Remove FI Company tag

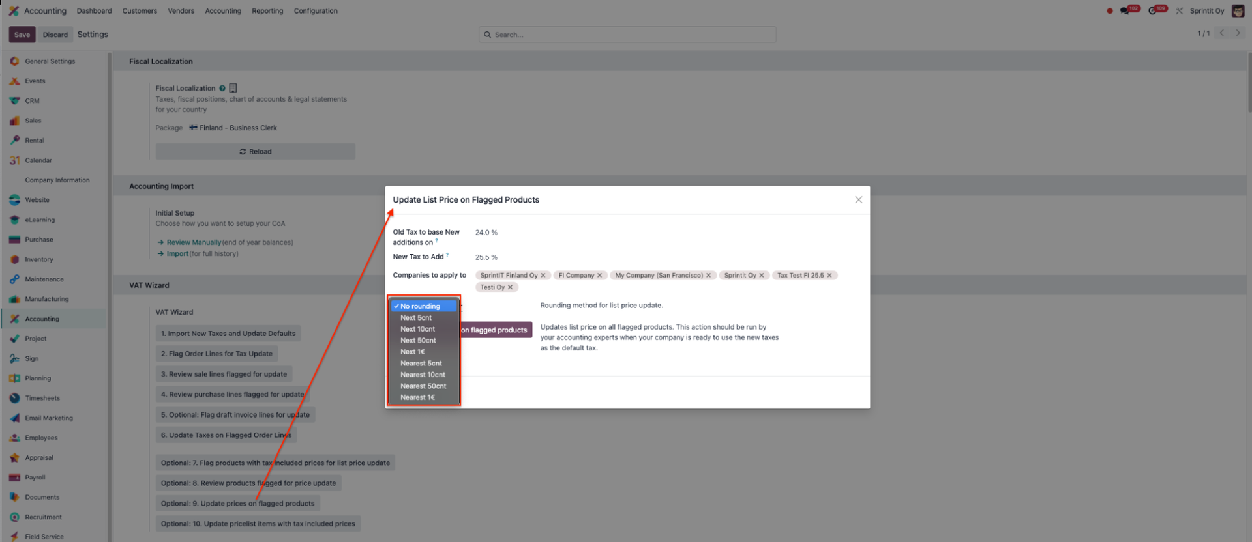600,276
